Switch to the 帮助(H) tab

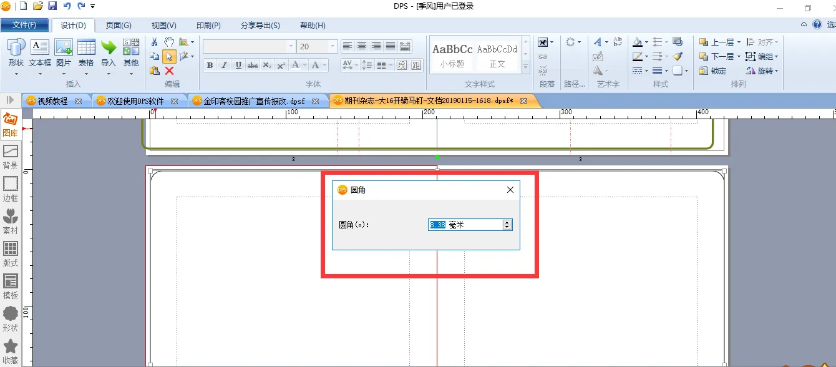tap(313, 26)
